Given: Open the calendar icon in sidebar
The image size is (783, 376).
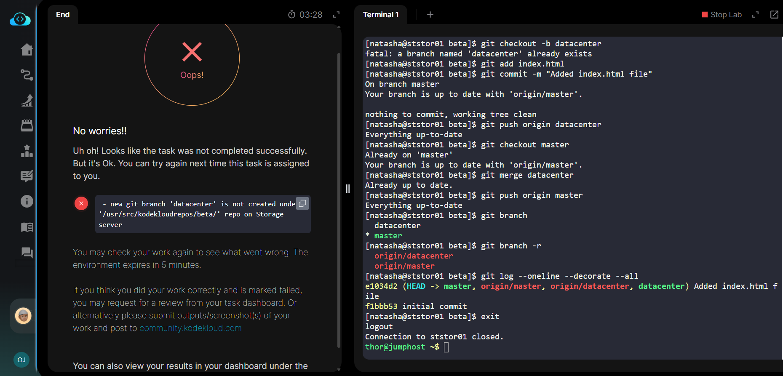Looking at the screenshot, I should click(27, 125).
